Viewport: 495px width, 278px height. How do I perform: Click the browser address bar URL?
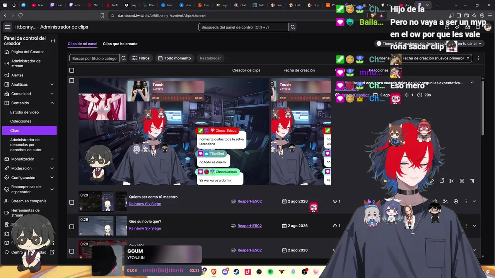[x=162, y=15]
